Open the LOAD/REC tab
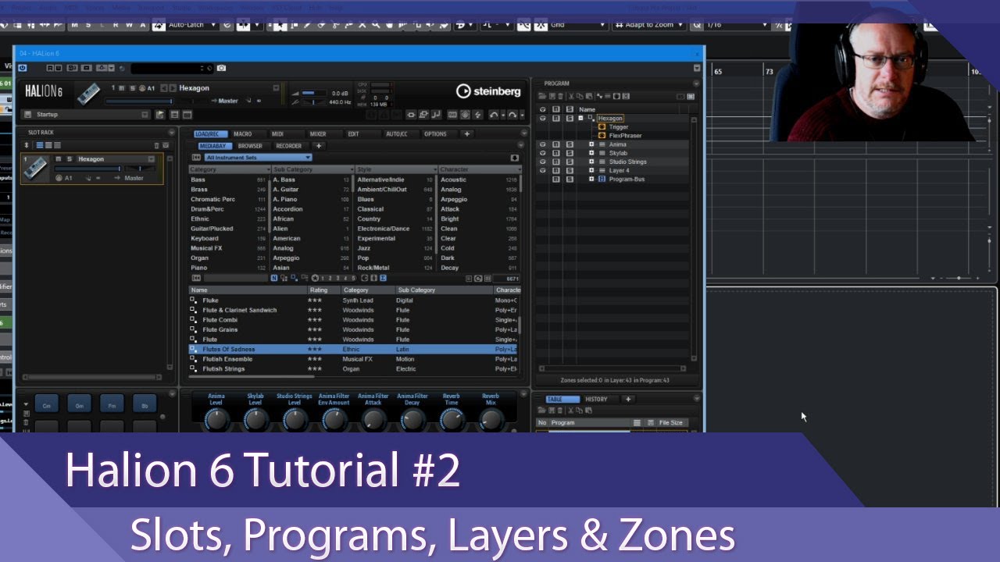1000x562 pixels. click(x=211, y=134)
